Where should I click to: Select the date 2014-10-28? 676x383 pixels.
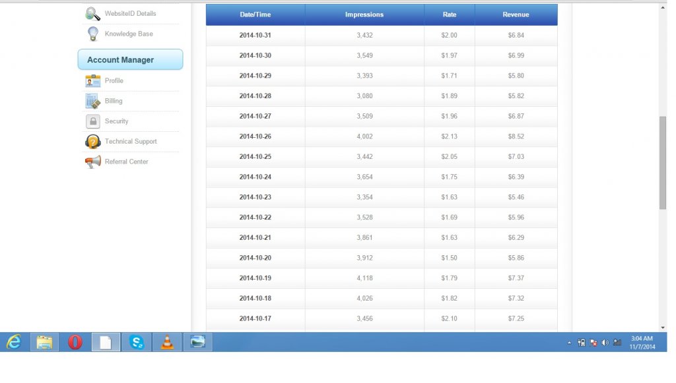255,96
